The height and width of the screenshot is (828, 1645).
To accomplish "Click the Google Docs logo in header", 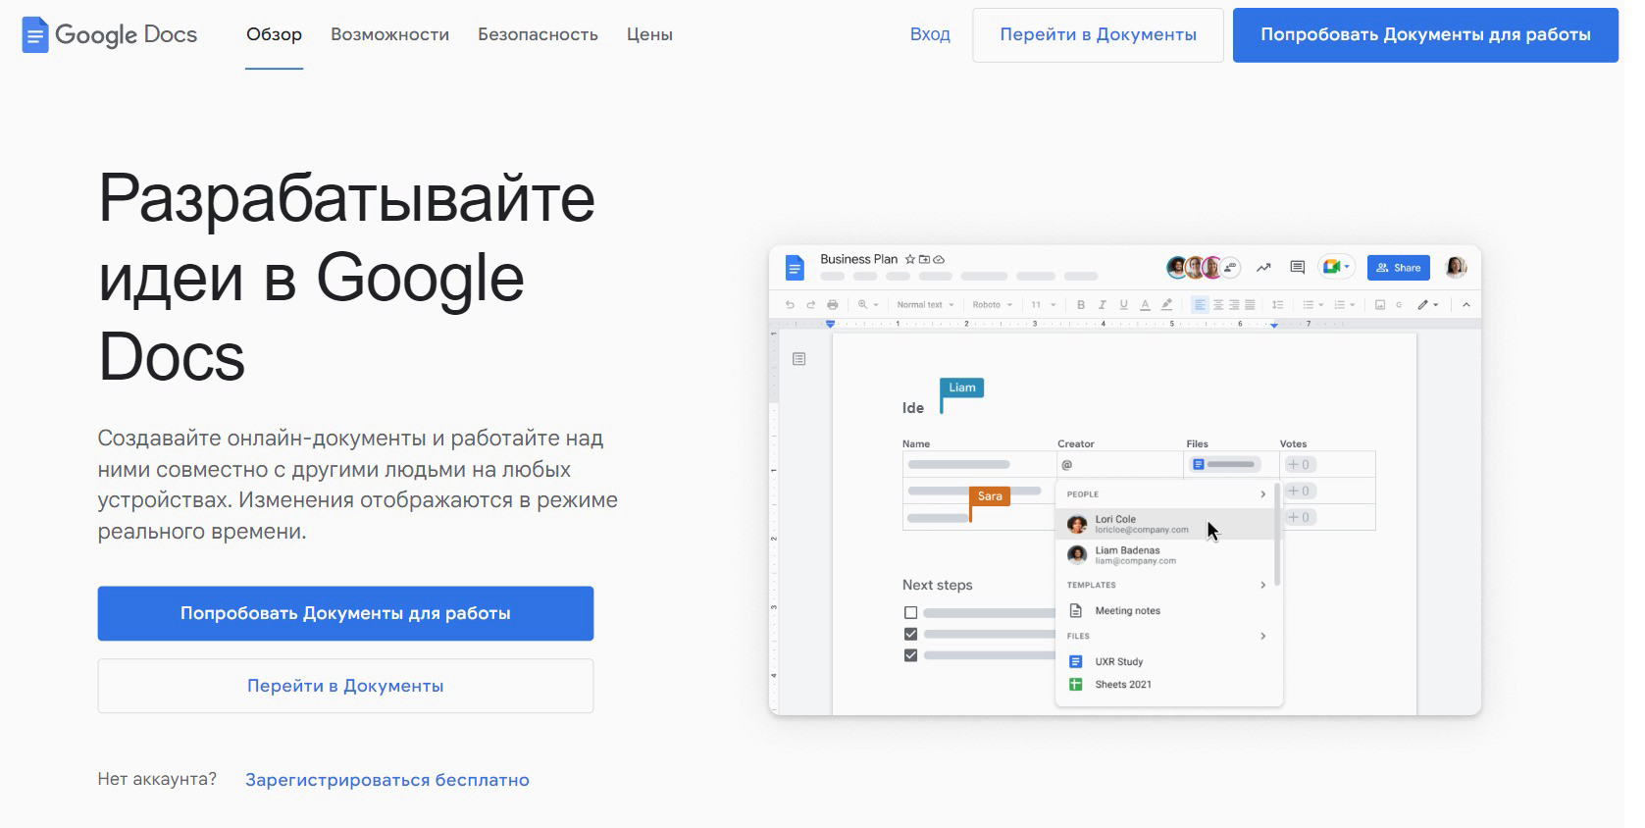I will pos(110,35).
